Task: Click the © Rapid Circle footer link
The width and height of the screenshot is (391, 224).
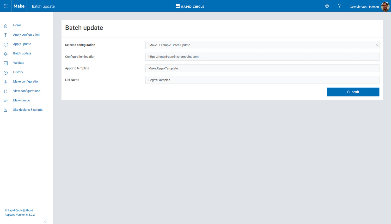Action: pos(14,210)
